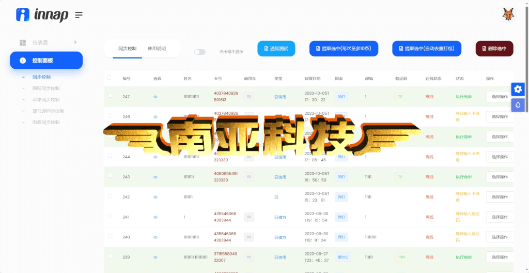
Task: Toggle the 无卡号不显示 switch
Action: click(x=200, y=52)
